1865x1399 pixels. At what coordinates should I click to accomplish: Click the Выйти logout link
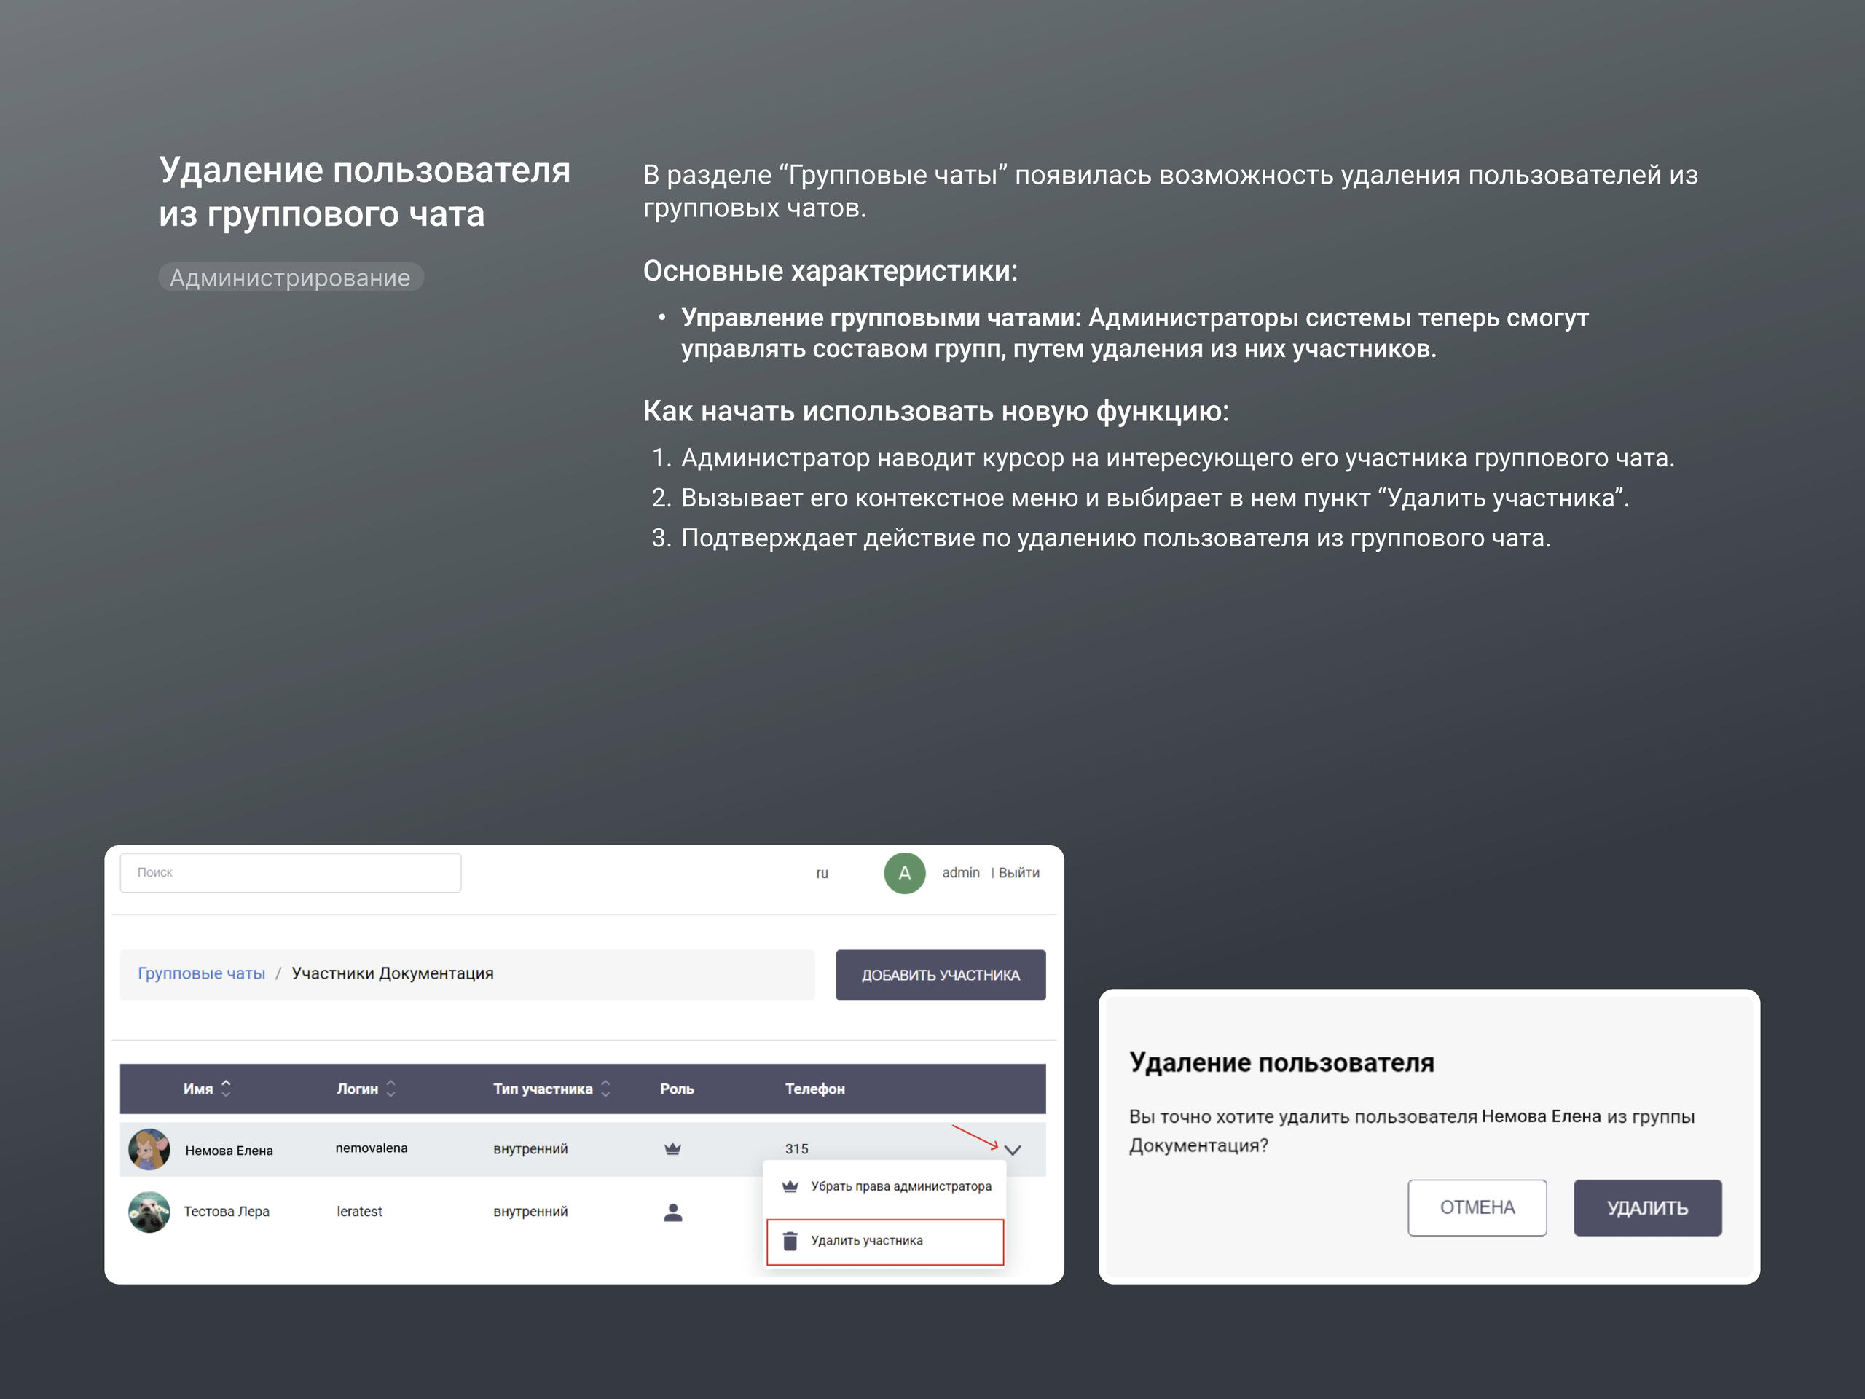coord(1018,873)
